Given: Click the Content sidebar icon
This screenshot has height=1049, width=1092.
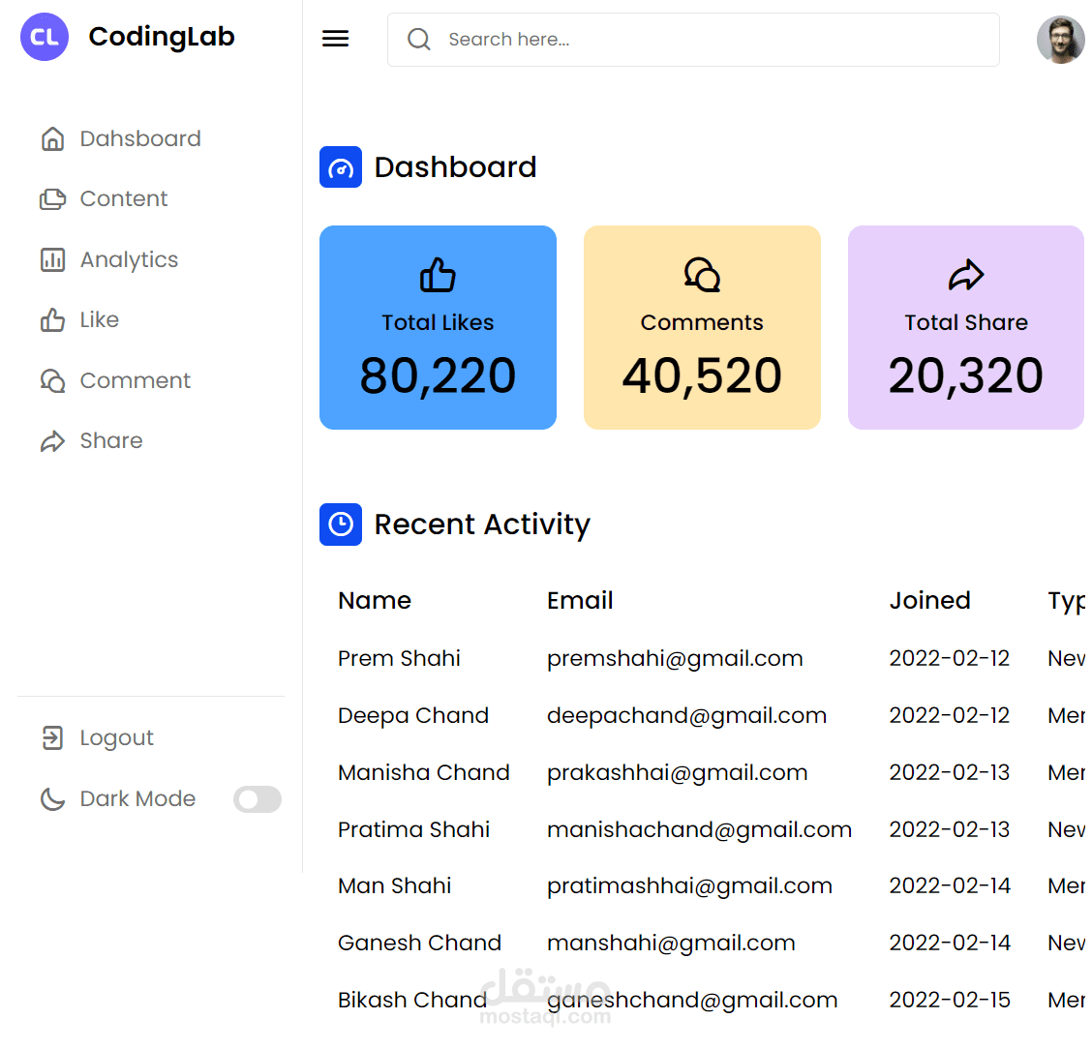Looking at the screenshot, I should click(x=52, y=199).
